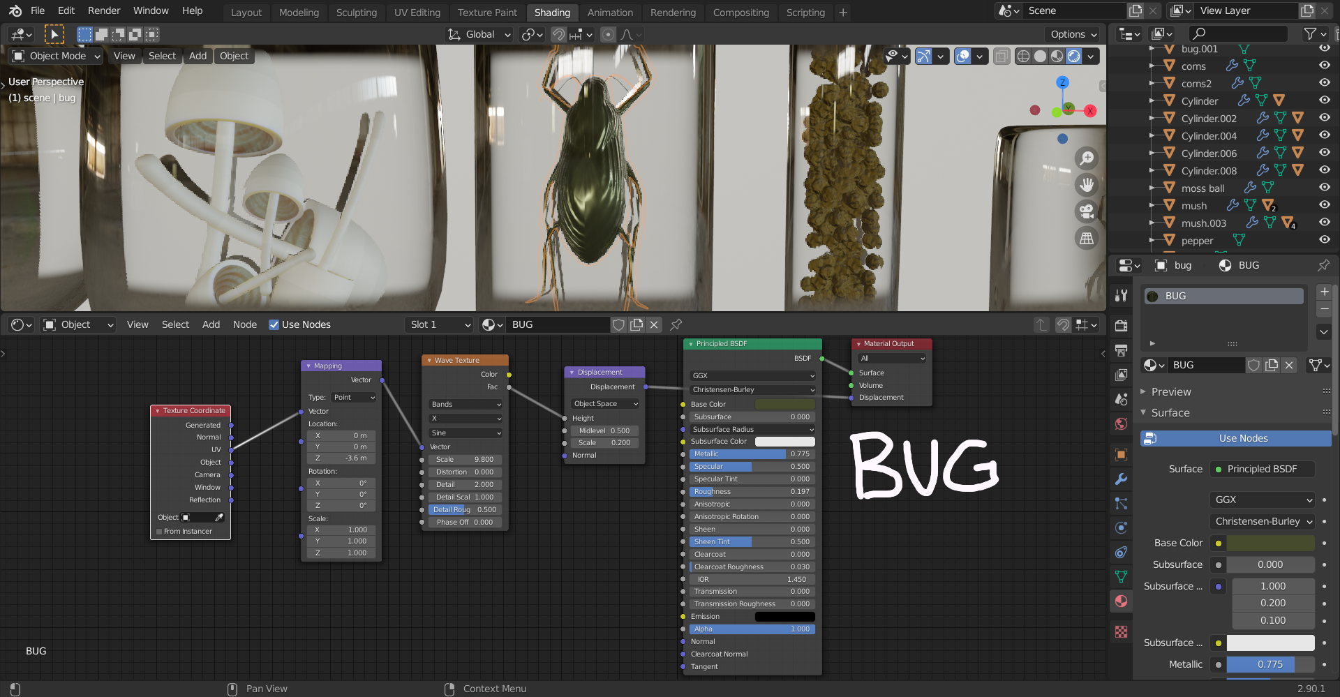Toggle X-ray mode in the viewport header
Image resolution: width=1340 pixels, height=697 pixels.
1002,57
